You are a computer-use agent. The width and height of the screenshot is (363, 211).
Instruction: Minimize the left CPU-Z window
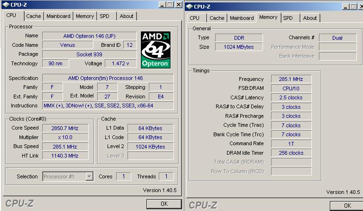(162, 5)
